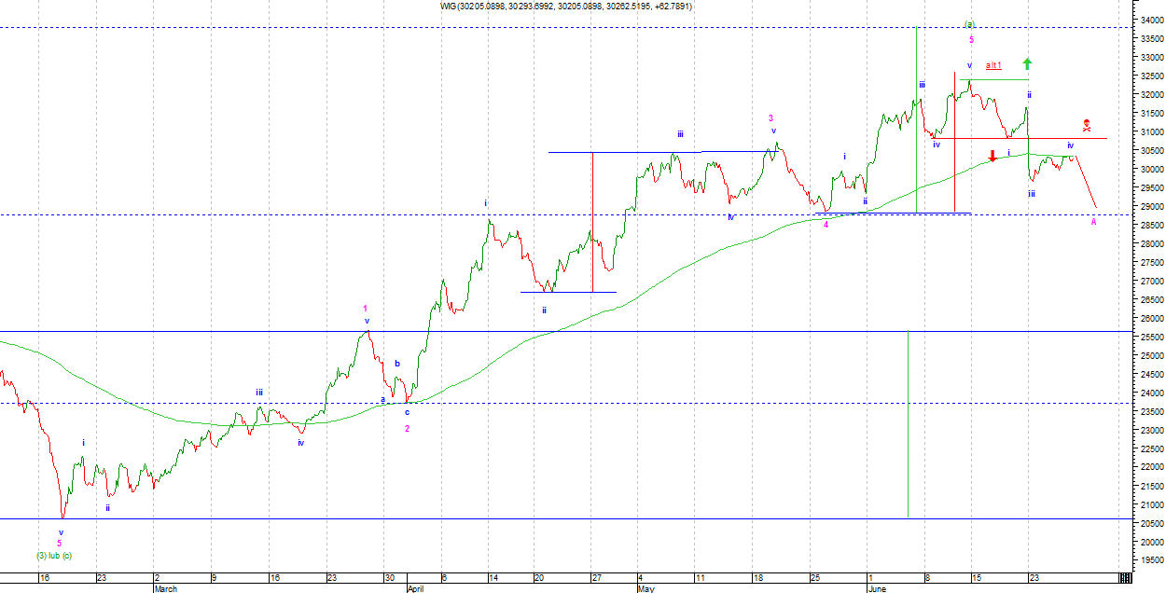Click the scale icon in bottom-right corner
This screenshot has height=593, width=1166.
(1125, 579)
